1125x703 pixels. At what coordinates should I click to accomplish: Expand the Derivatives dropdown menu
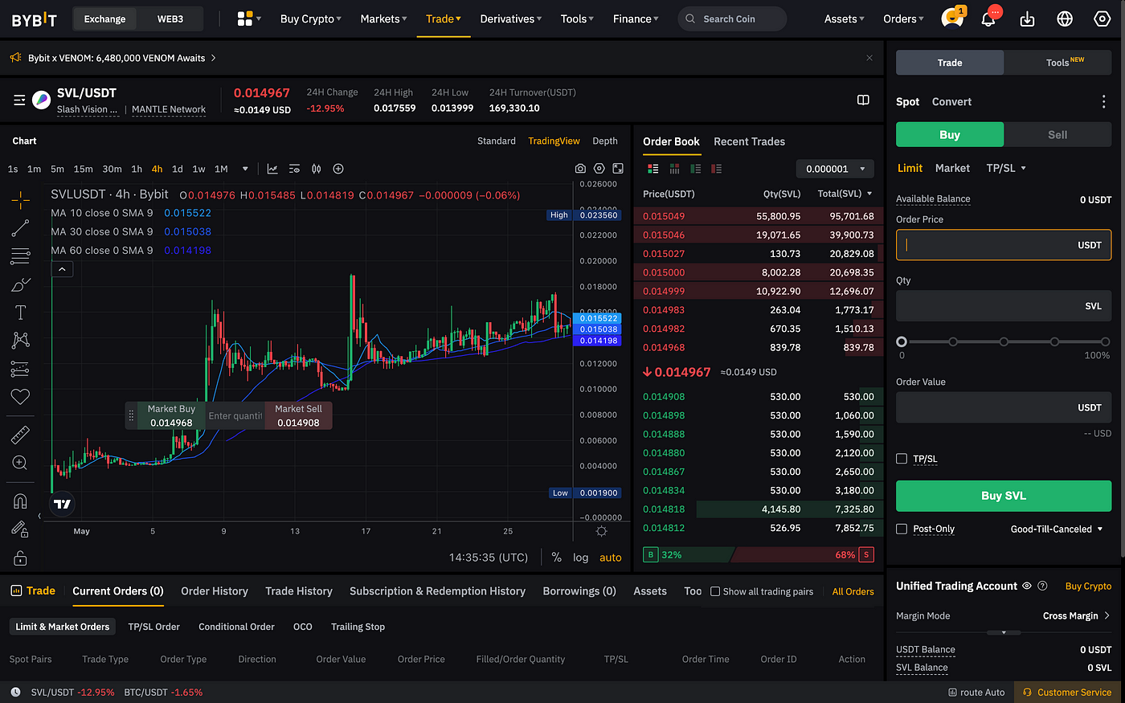tap(511, 18)
